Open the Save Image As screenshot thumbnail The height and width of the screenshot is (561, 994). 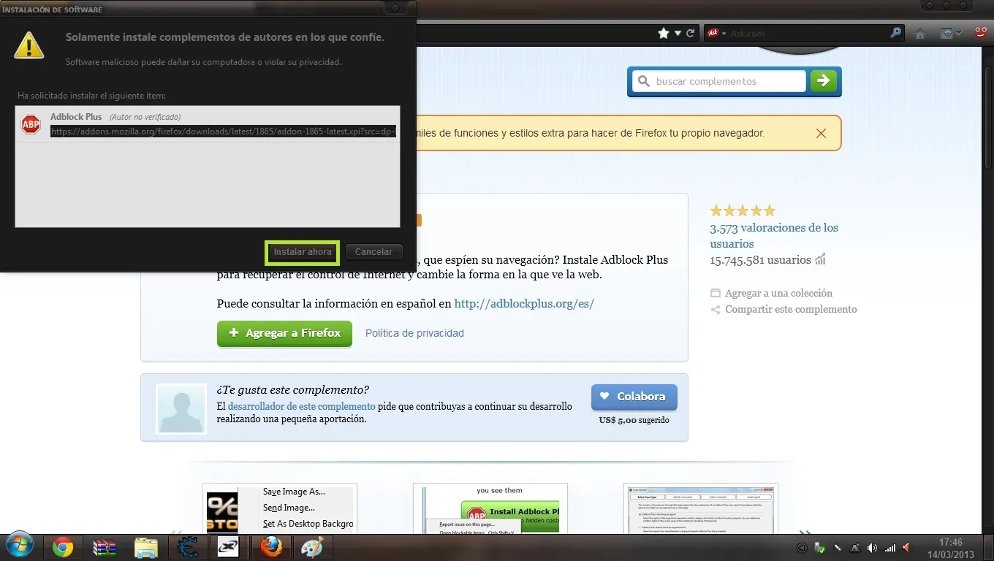tap(280, 508)
